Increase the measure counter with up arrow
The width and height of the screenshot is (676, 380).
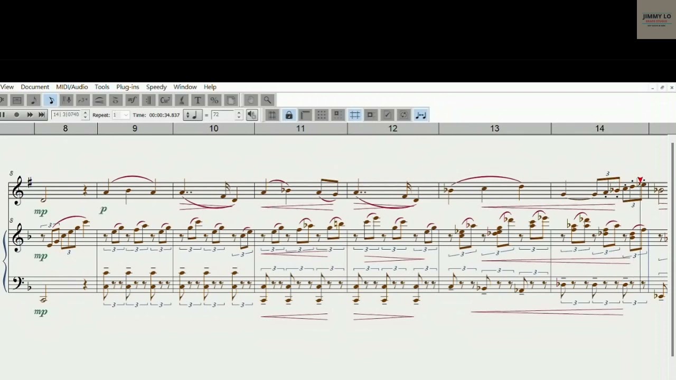pos(85,112)
